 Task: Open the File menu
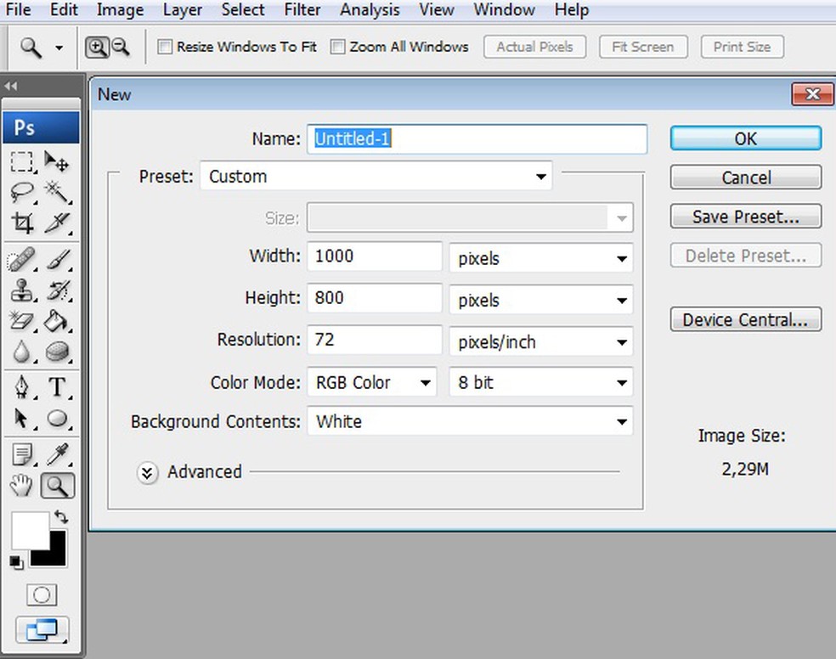click(x=18, y=9)
